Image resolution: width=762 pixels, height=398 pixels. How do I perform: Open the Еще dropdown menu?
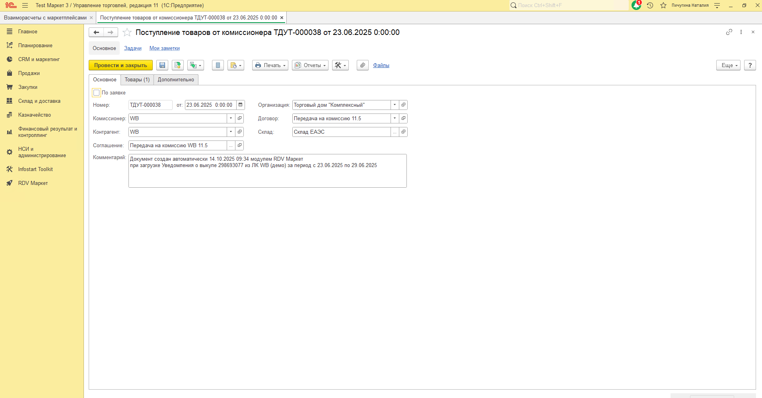[729, 65]
